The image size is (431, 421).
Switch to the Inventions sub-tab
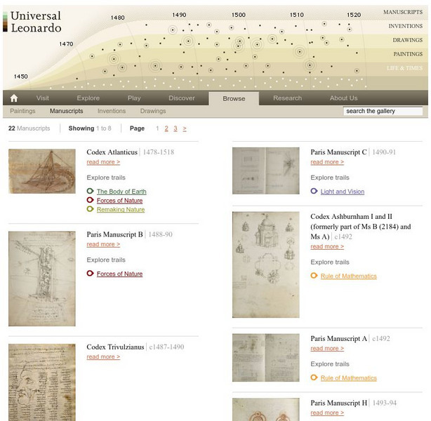(x=112, y=111)
